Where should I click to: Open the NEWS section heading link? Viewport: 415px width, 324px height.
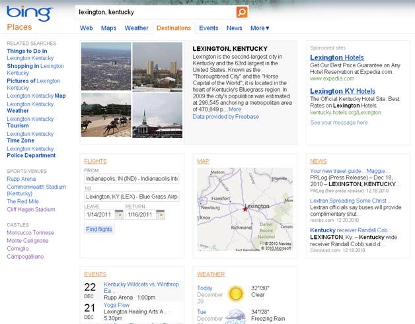click(x=319, y=161)
